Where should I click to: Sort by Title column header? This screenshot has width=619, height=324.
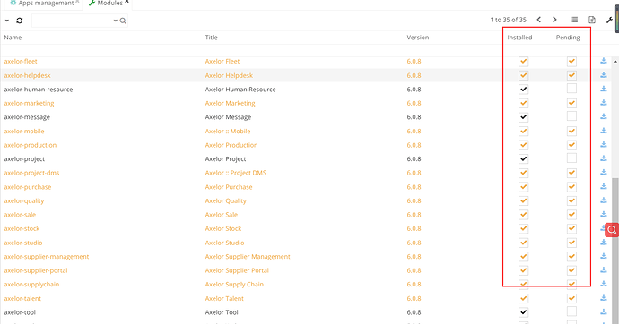coord(211,38)
